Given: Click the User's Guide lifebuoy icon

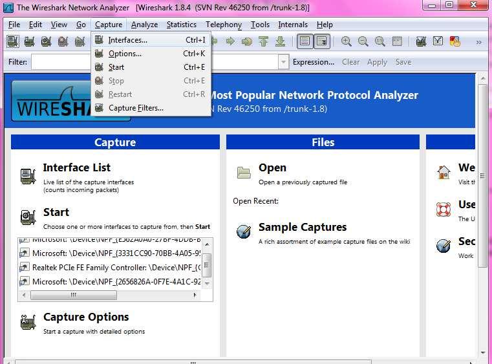Looking at the screenshot, I should 444,209.
